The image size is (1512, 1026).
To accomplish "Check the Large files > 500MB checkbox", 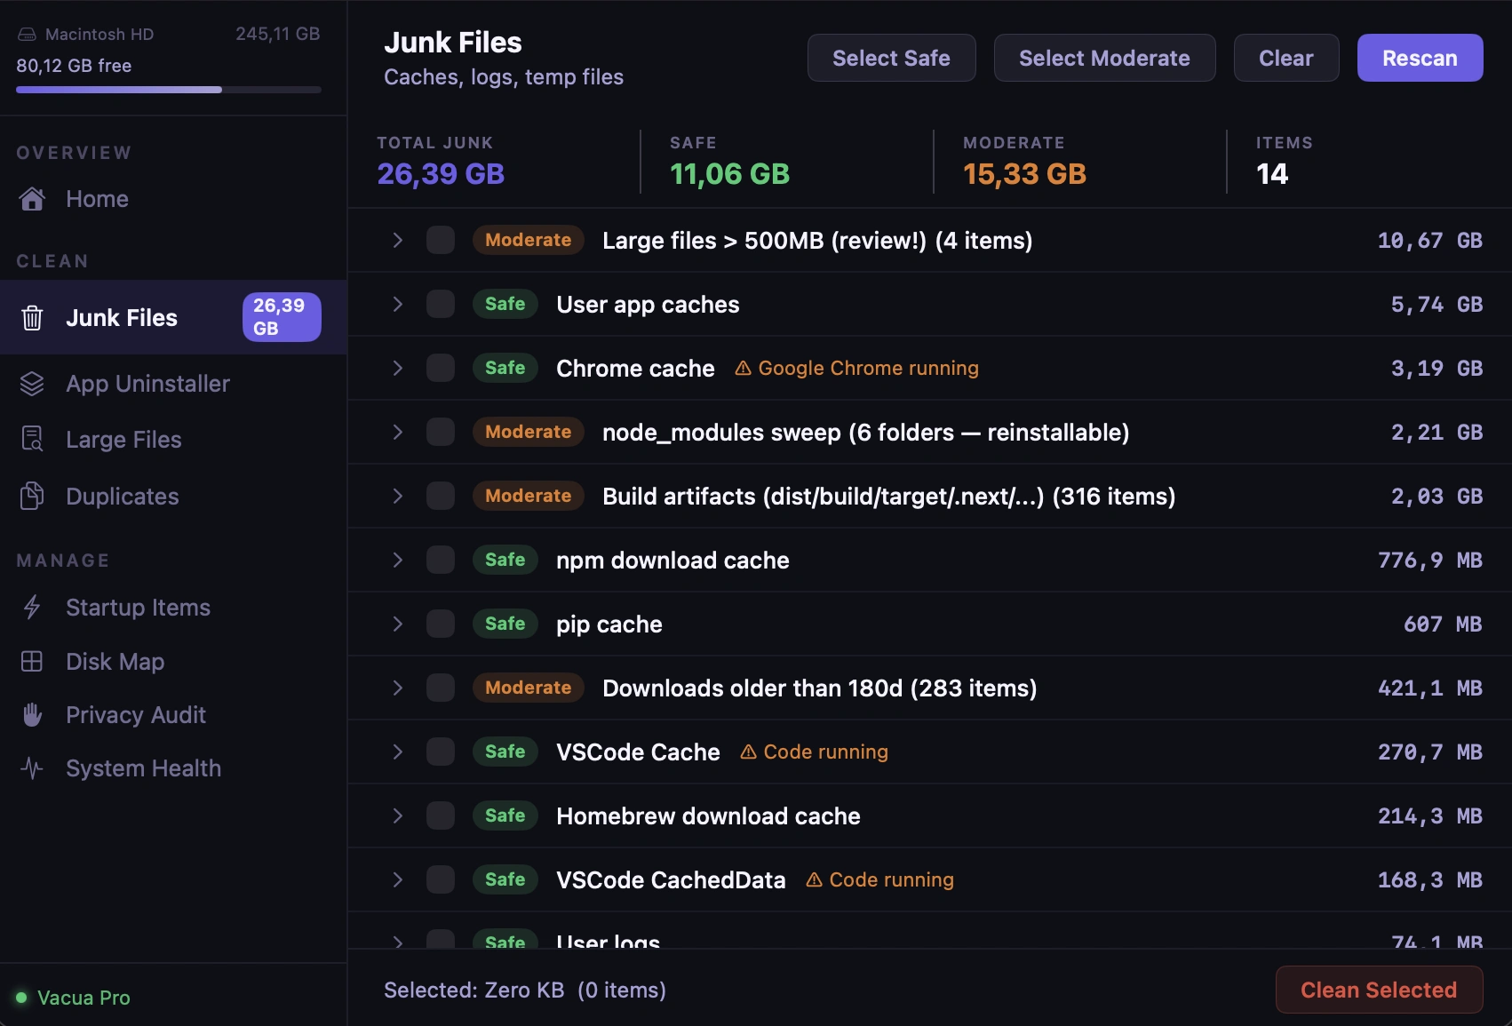I will coord(441,240).
